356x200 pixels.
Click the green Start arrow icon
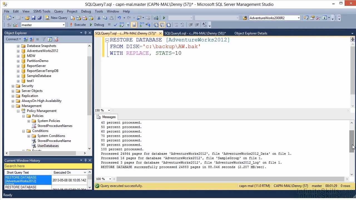point(164,18)
